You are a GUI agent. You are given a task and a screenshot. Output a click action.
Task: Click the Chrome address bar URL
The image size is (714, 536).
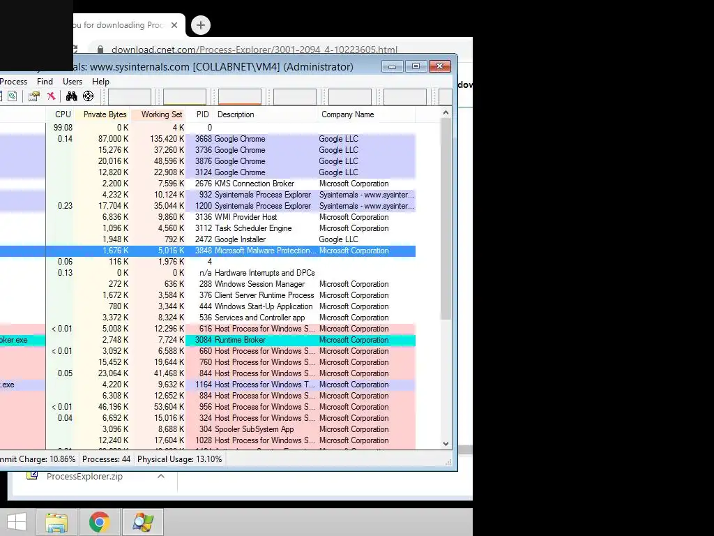click(254, 50)
